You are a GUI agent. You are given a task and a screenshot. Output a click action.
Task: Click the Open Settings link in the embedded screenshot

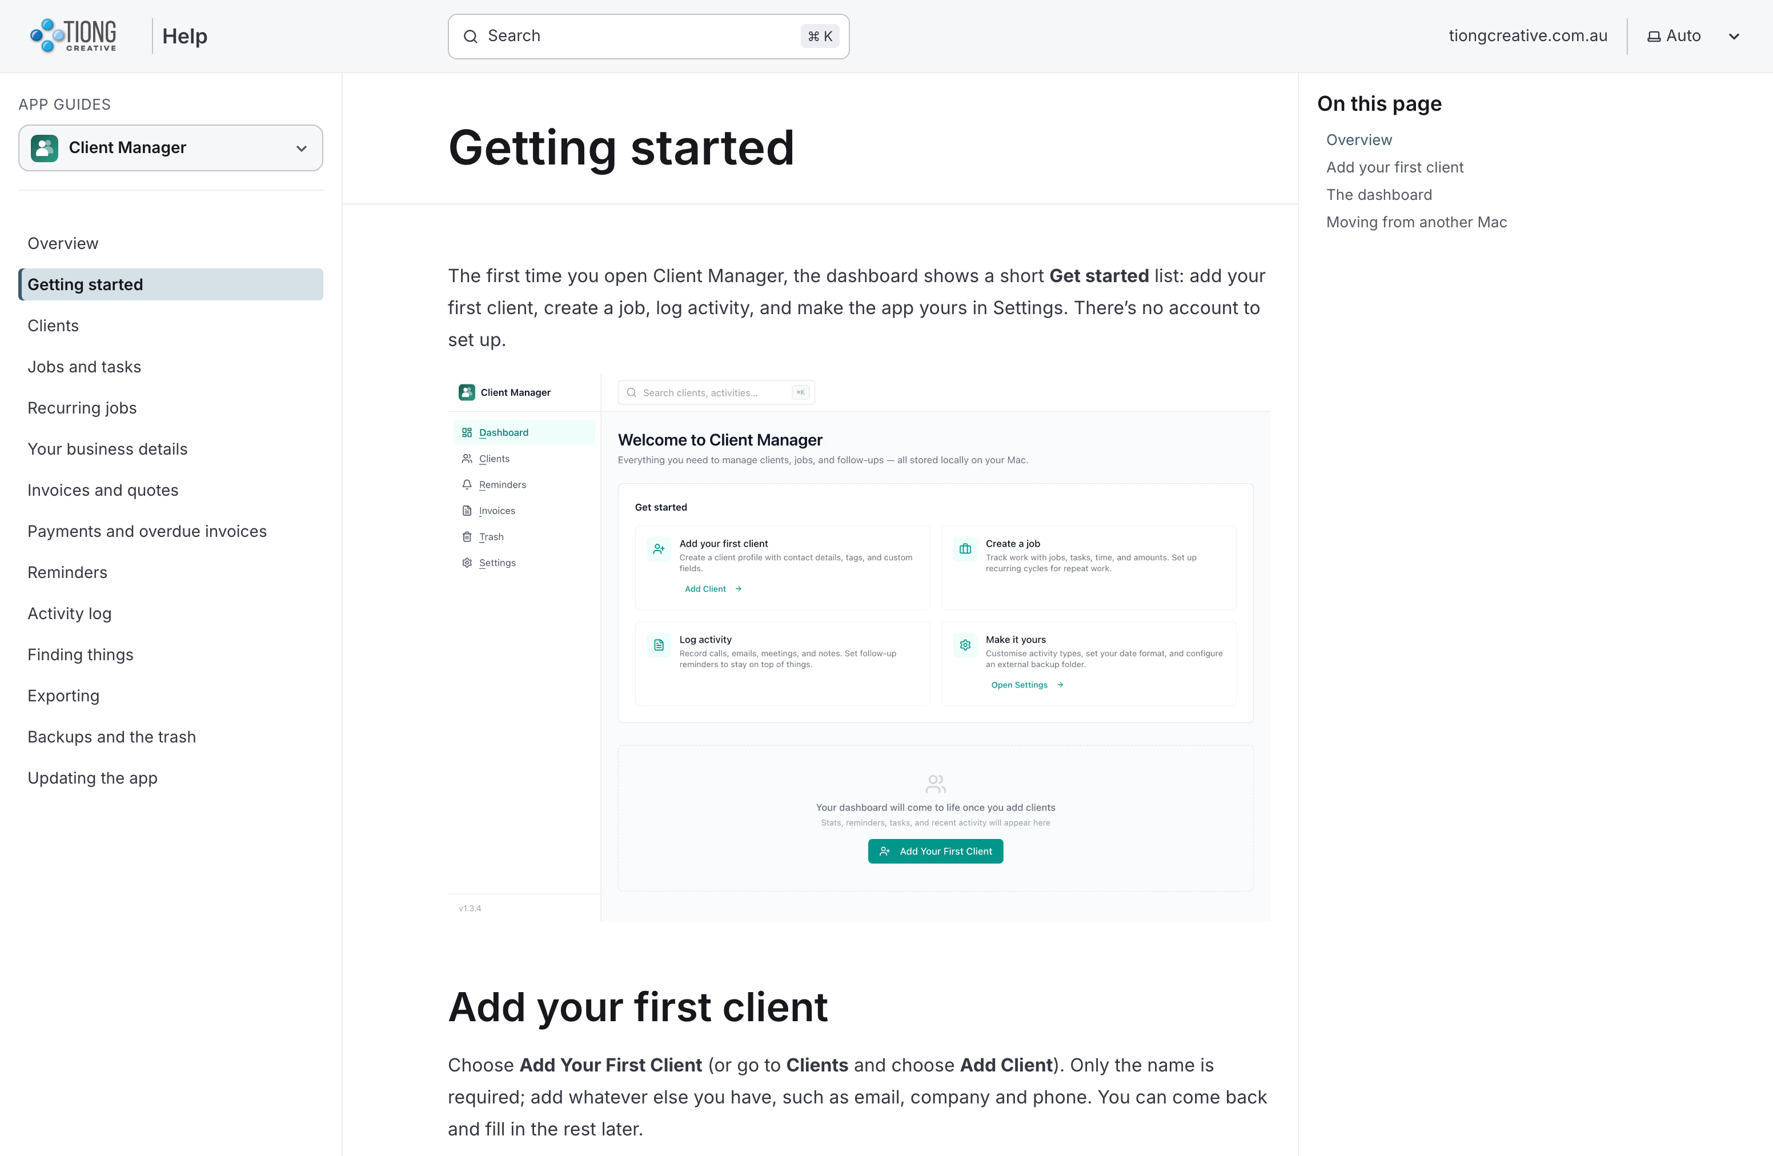[1026, 685]
